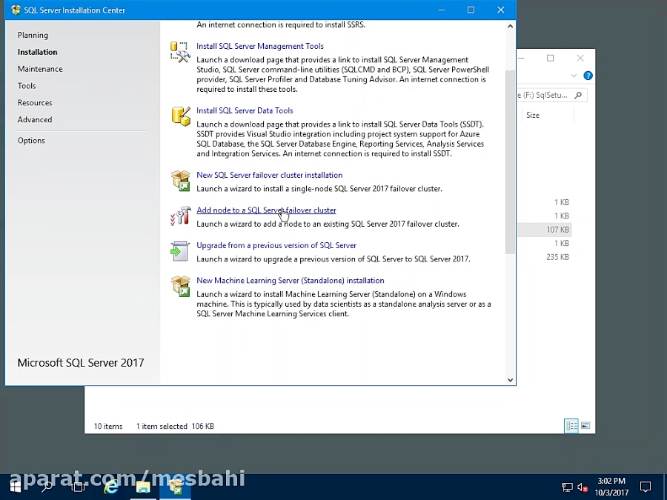Image resolution: width=667 pixels, height=500 pixels.
Task: Click the Install SQL Server Data Tools icon
Action: [x=179, y=116]
